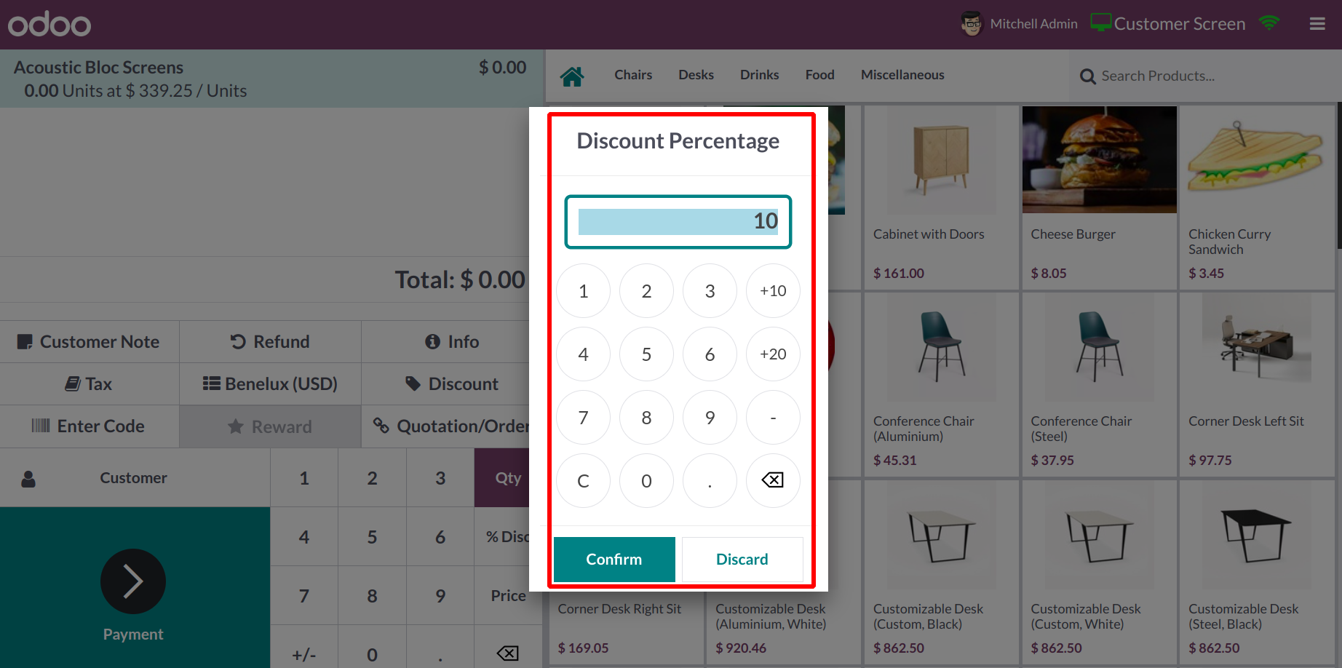1342x668 pixels.
Task: Click the Mitchell Admin avatar
Action: click(x=972, y=24)
